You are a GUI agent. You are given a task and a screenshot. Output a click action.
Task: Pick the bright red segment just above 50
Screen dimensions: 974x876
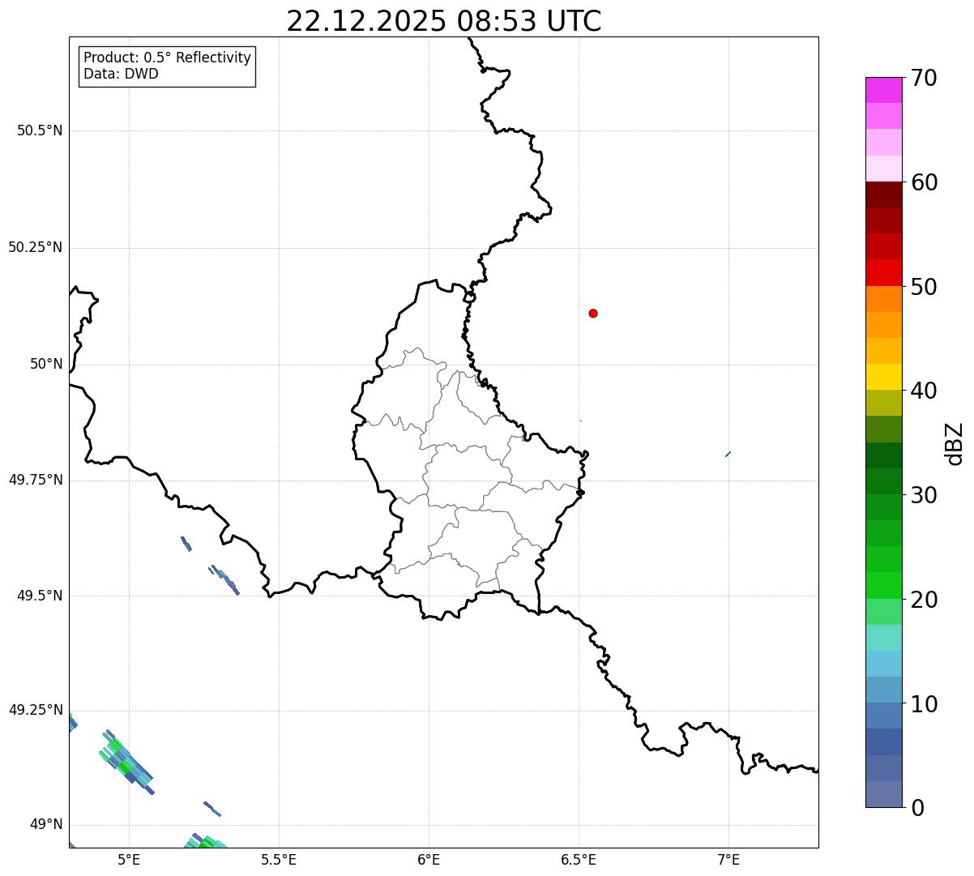[883, 272]
